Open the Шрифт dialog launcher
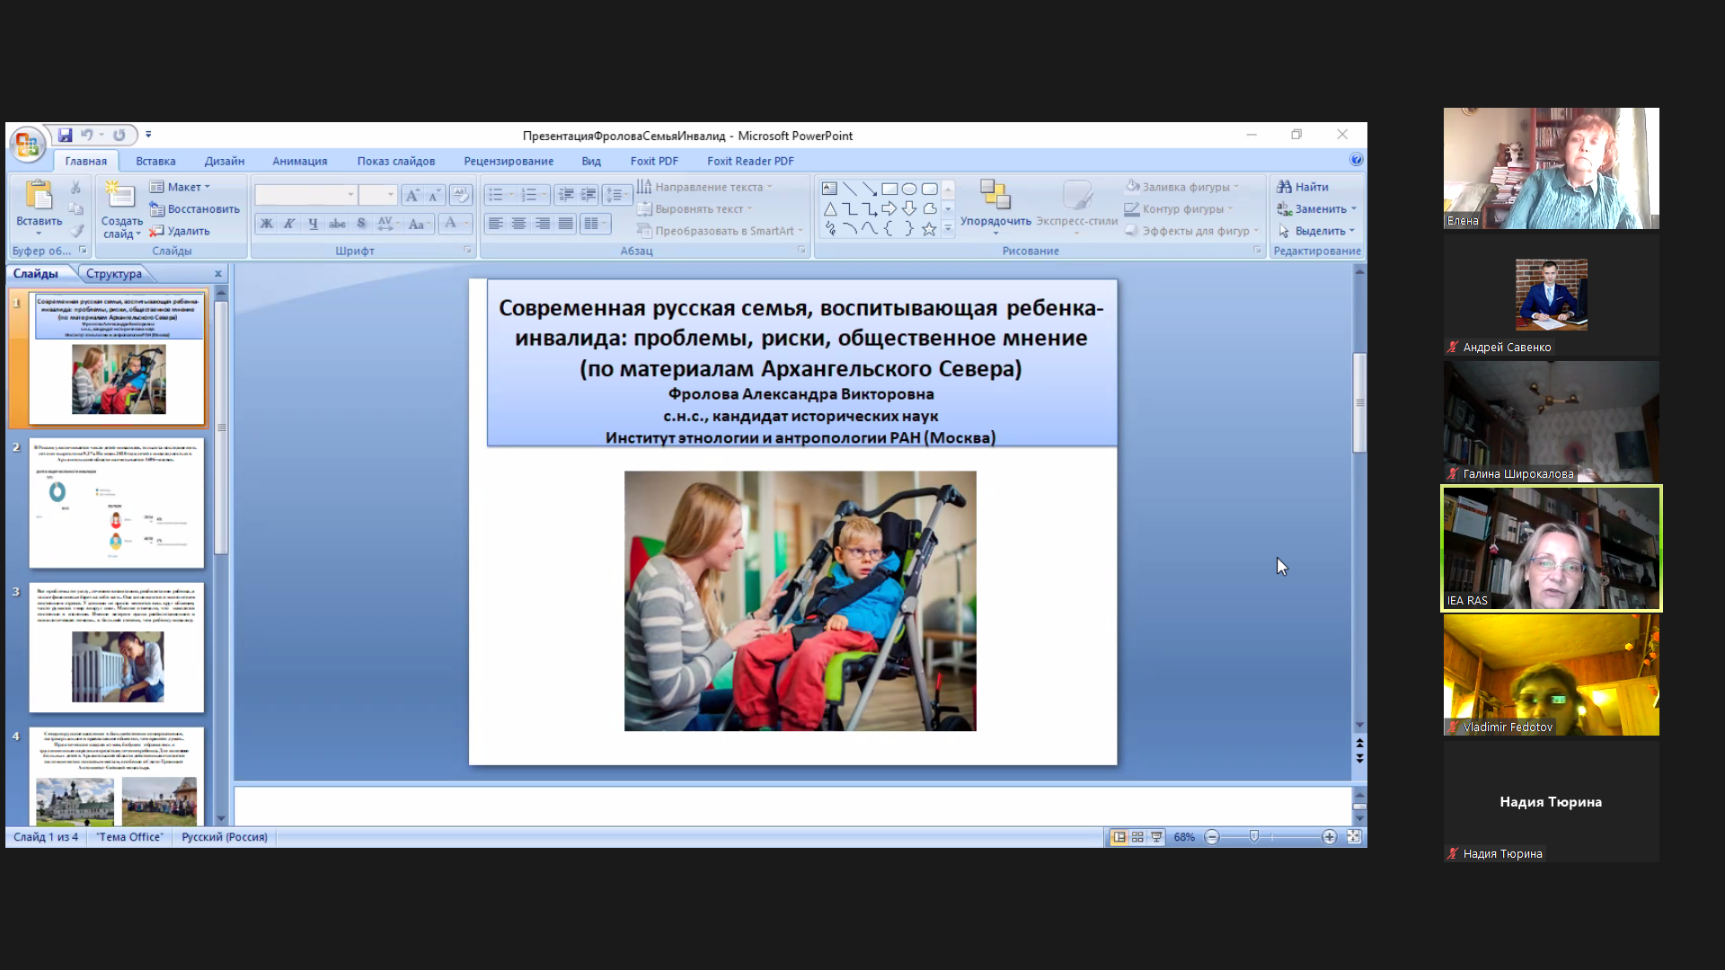This screenshot has height=970, width=1725. point(467,251)
